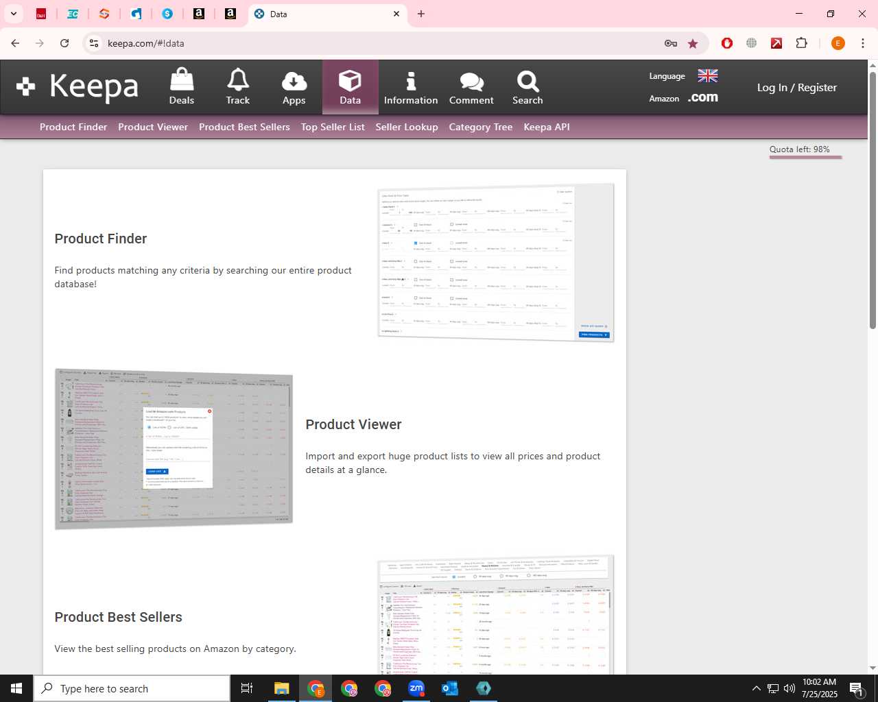878x702 pixels.
Task: Open the Chrome profile avatar E
Action: [x=838, y=43]
